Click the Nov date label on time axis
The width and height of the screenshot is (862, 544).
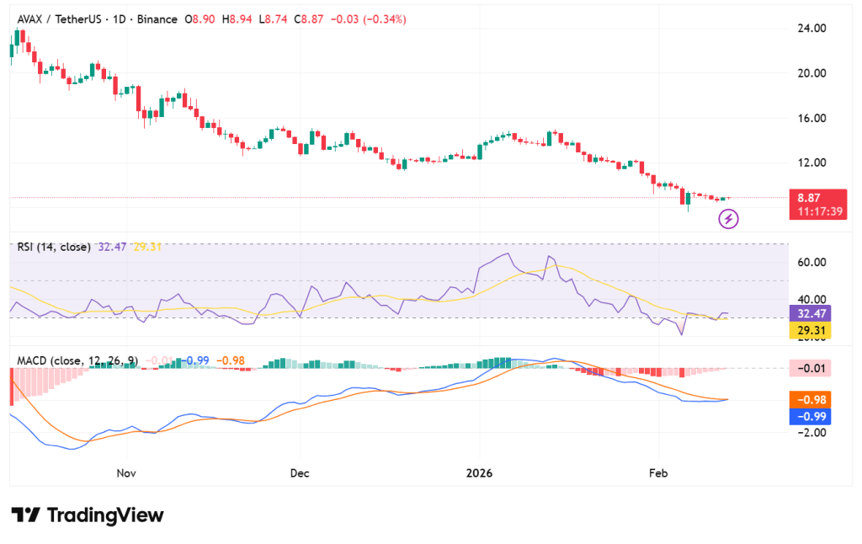pyautogui.click(x=126, y=473)
